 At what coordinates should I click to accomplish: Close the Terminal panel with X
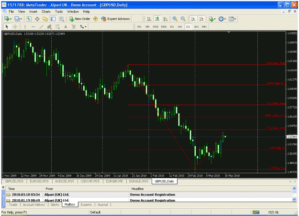(3, 187)
